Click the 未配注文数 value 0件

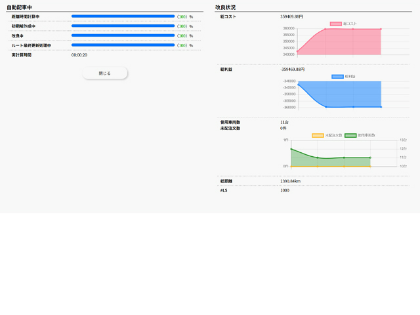[x=283, y=128]
